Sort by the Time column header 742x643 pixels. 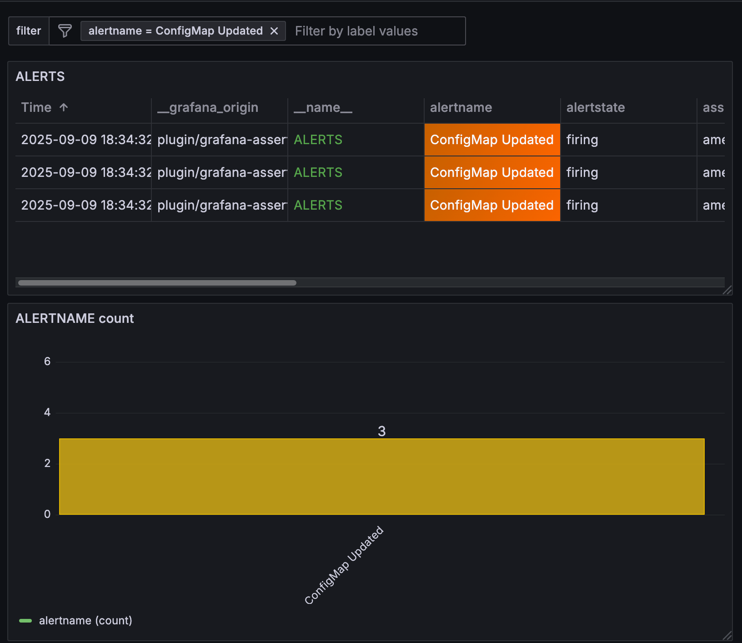pyautogui.click(x=36, y=108)
